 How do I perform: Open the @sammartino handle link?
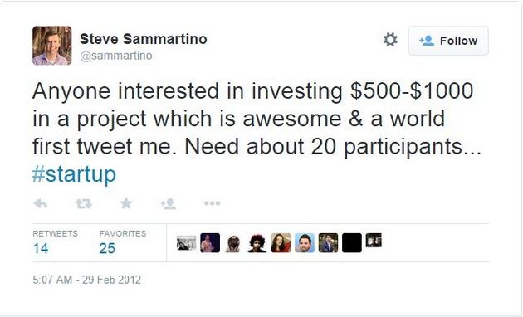pyautogui.click(x=116, y=56)
